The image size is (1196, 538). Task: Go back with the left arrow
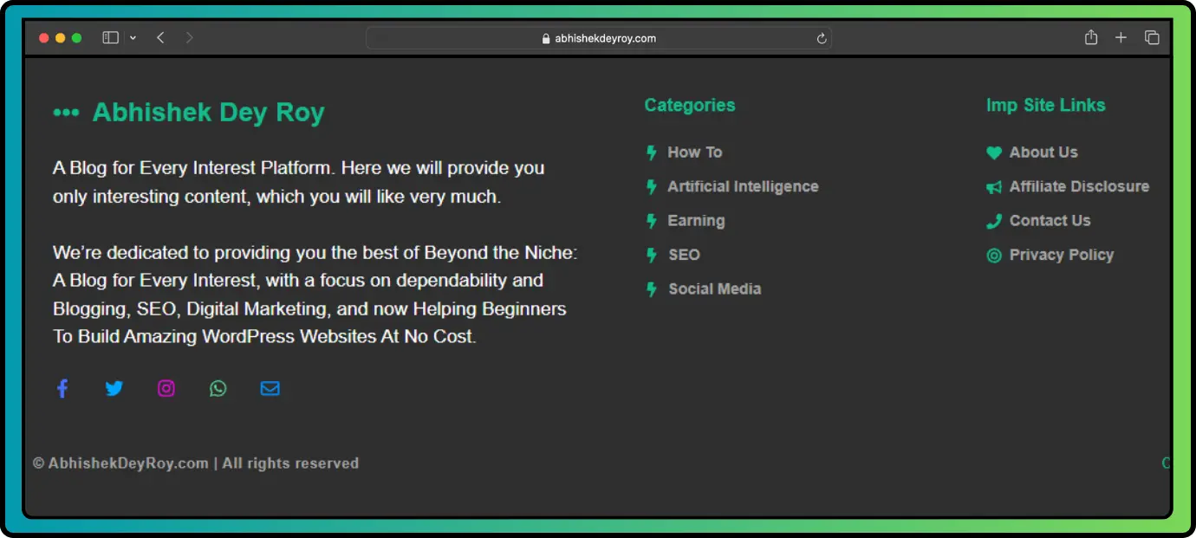pos(160,37)
